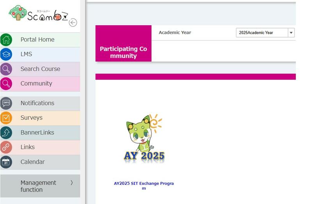The image size is (312, 204).
Task: Click the Portal Home house icon
Action: pos(6,40)
